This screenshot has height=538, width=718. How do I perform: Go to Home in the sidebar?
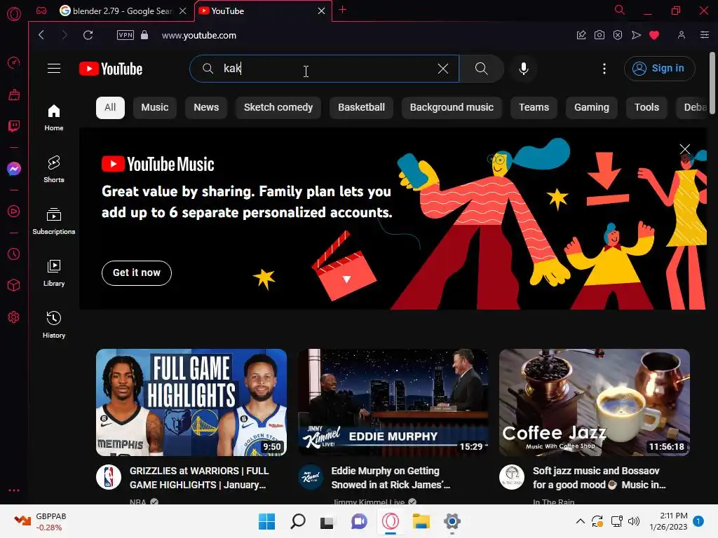53,118
